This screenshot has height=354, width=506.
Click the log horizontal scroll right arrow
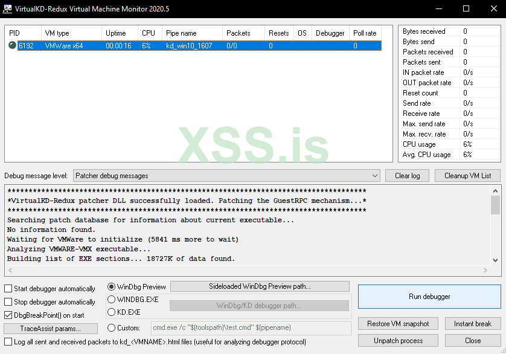click(485, 271)
